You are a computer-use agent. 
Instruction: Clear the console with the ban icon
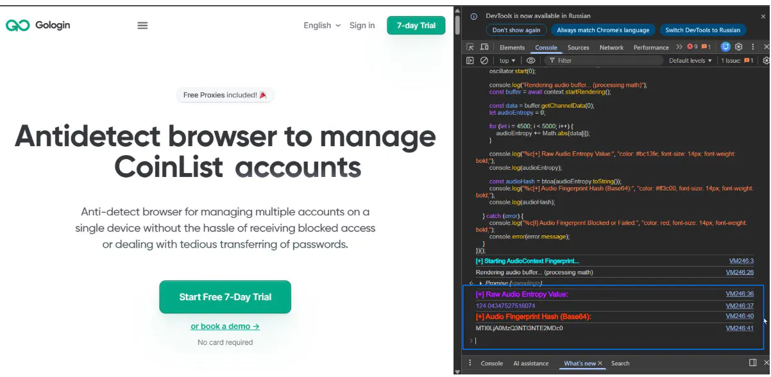pyautogui.click(x=484, y=60)
